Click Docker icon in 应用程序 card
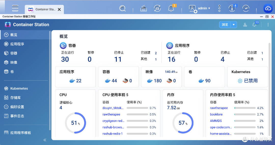Screen dimensions: 275x145 coord(72,81)
